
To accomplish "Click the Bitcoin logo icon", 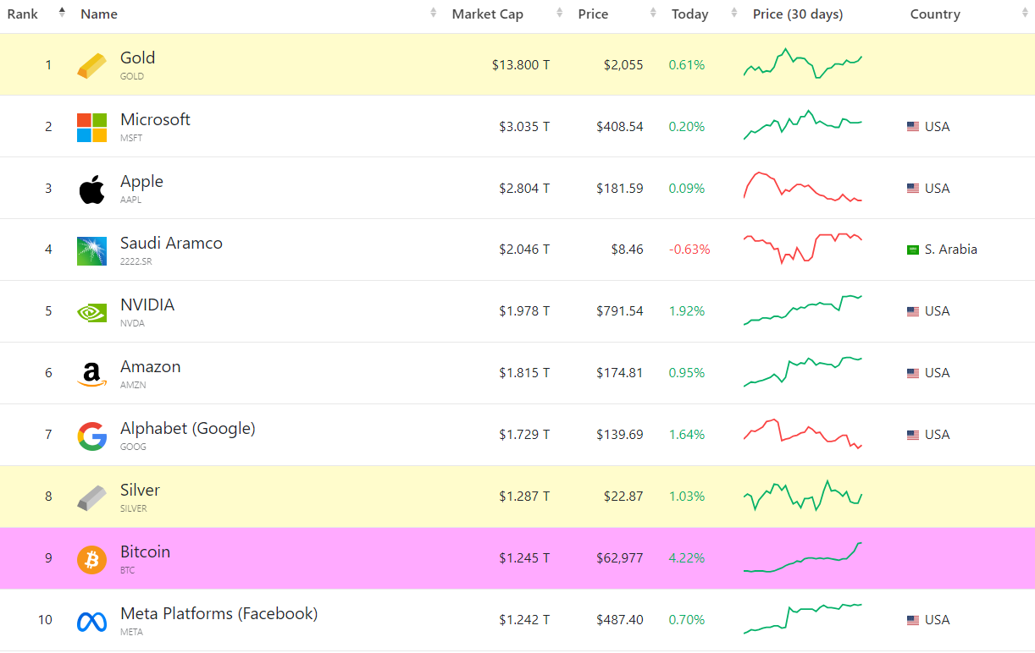I will click(x=92, y=559).
